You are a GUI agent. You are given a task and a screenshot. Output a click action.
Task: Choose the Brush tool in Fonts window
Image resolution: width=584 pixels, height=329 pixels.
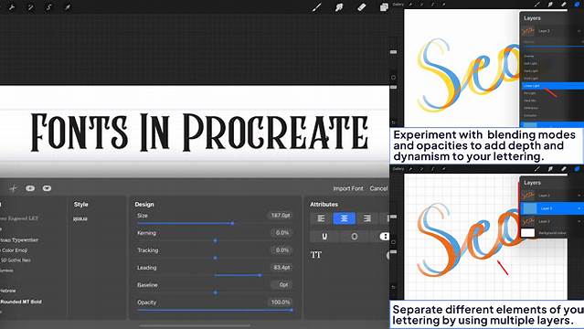click(317, 6)
